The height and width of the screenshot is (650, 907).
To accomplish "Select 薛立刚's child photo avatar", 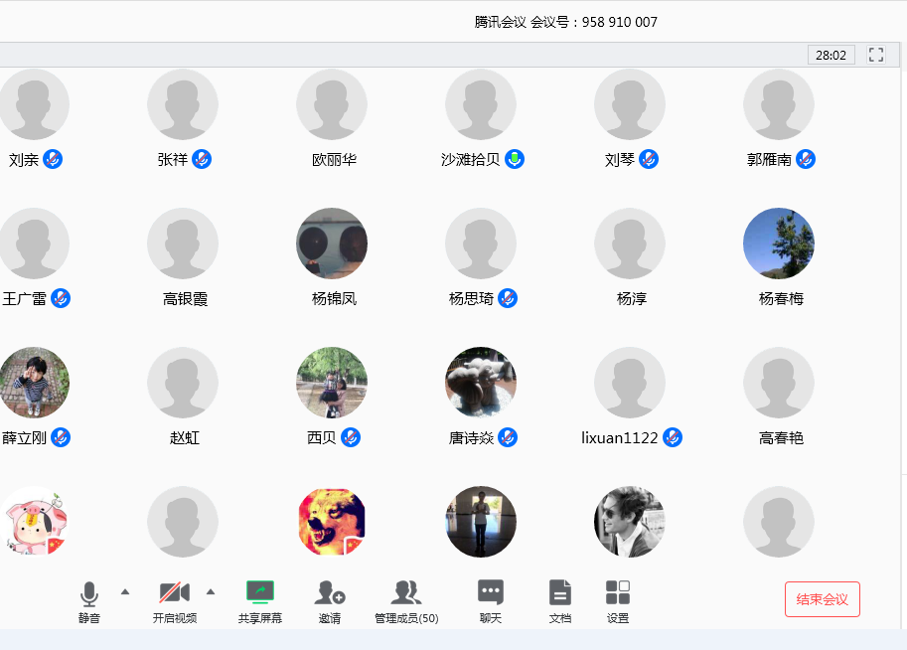I will [34, 383].
